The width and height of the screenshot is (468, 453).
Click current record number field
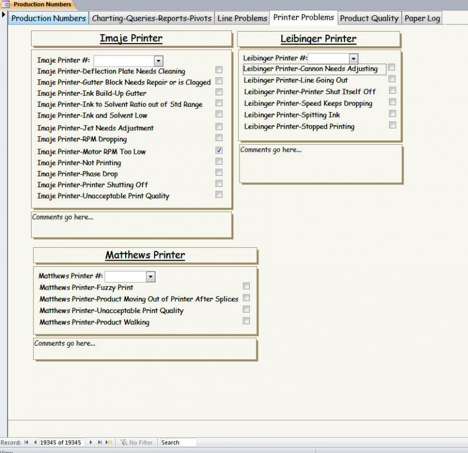point(61,442)
